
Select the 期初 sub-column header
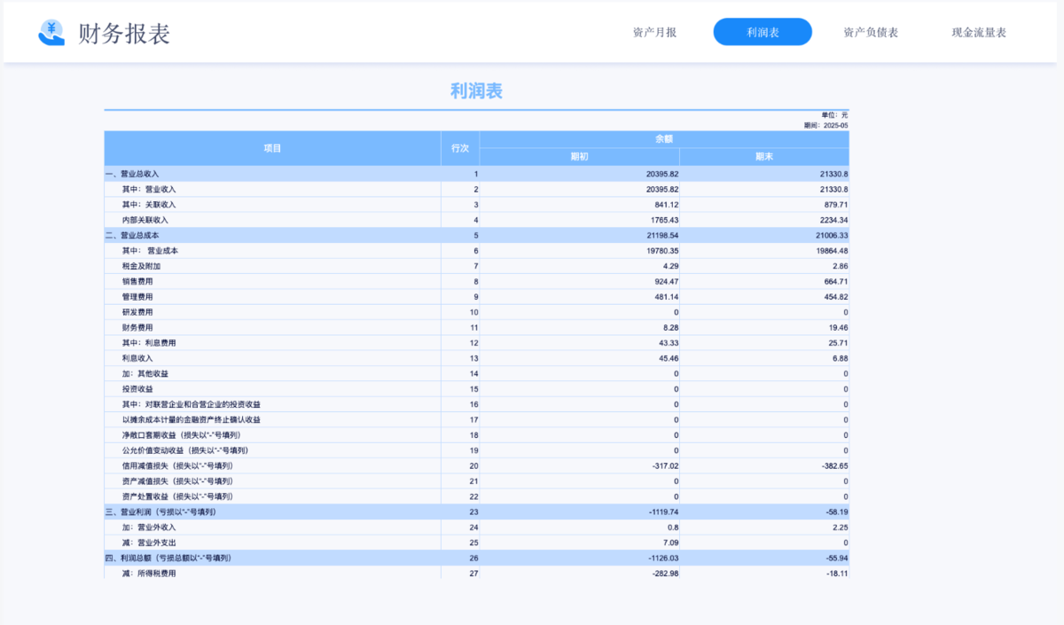579,156
